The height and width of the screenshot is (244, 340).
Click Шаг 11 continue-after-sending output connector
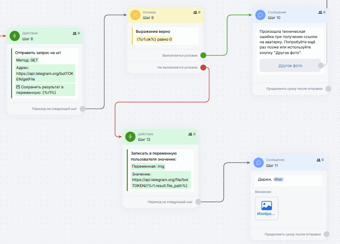(327, 234)
